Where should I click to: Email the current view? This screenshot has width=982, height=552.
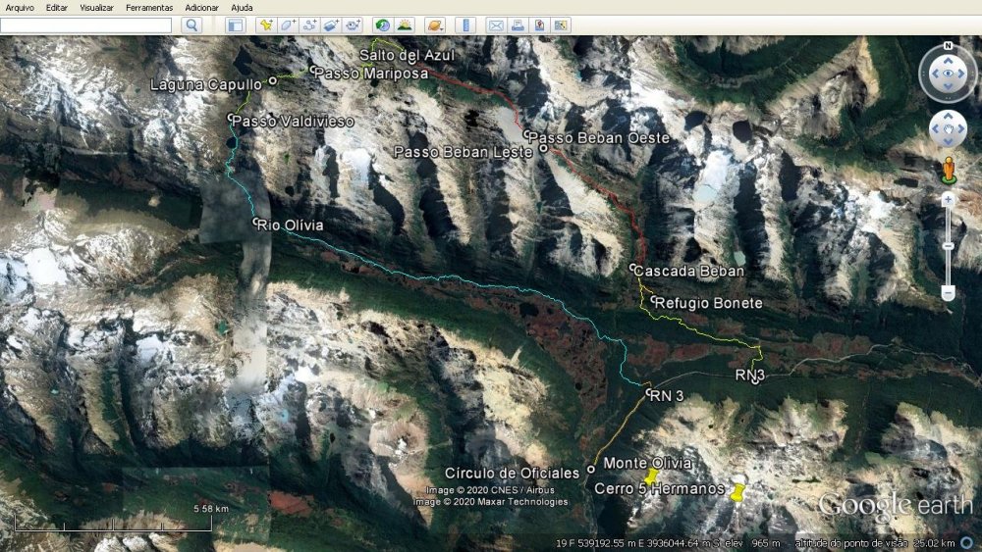(x=496, y=25)
